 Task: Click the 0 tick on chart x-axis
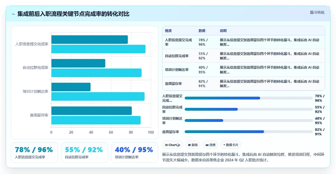(x=51, y=132)
